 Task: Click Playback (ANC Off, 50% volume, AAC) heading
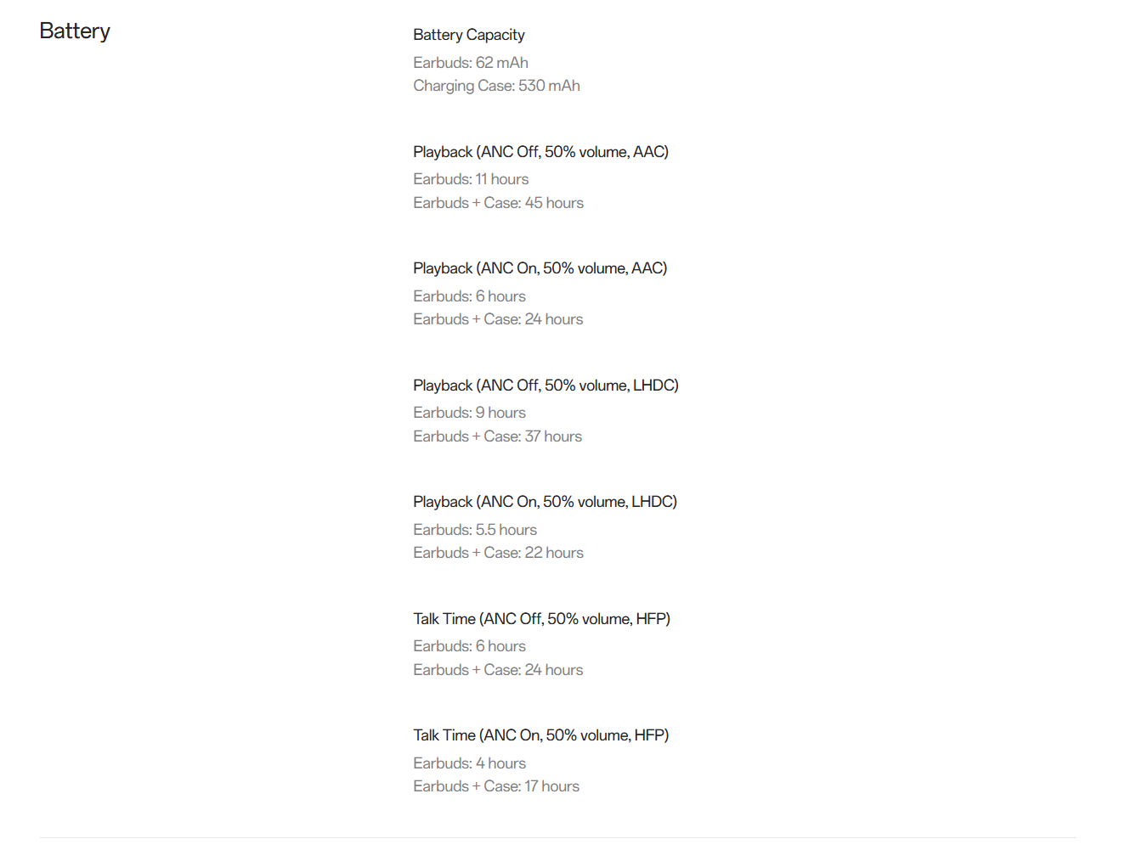540,152
